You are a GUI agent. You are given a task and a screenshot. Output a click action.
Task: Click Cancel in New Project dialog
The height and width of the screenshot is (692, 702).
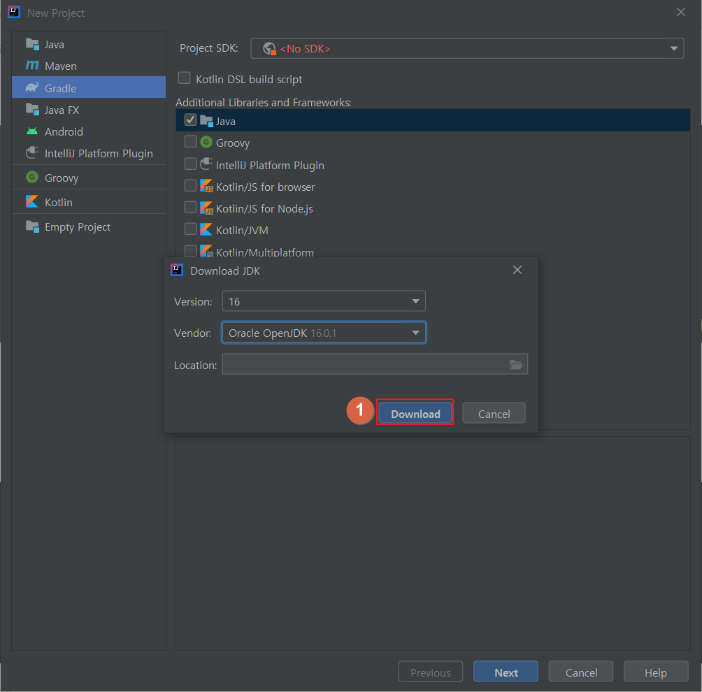click(581, 672)
